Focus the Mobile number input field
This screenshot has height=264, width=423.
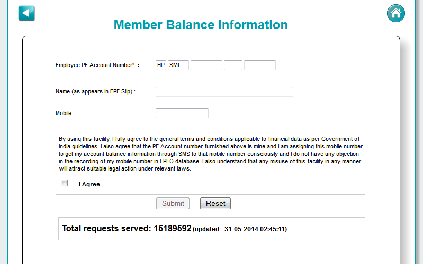182,114
